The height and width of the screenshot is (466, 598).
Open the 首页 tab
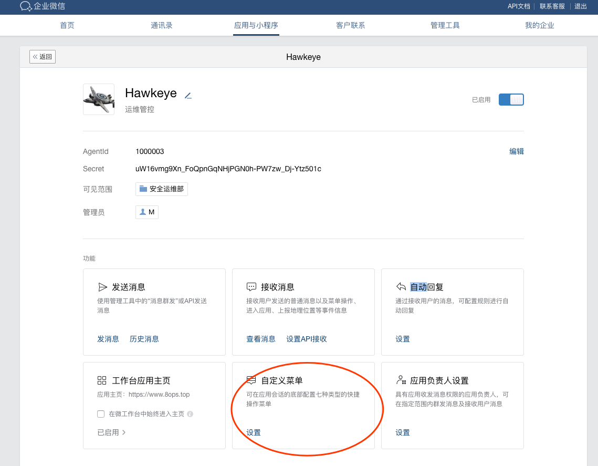point(67,25)
